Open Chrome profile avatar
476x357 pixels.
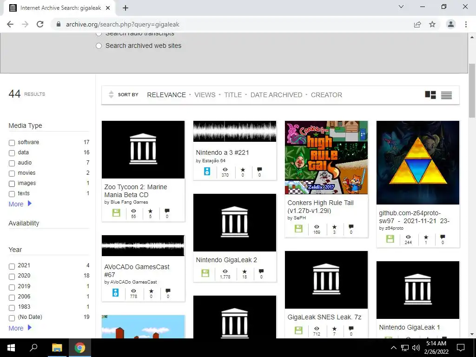(451, 24)
